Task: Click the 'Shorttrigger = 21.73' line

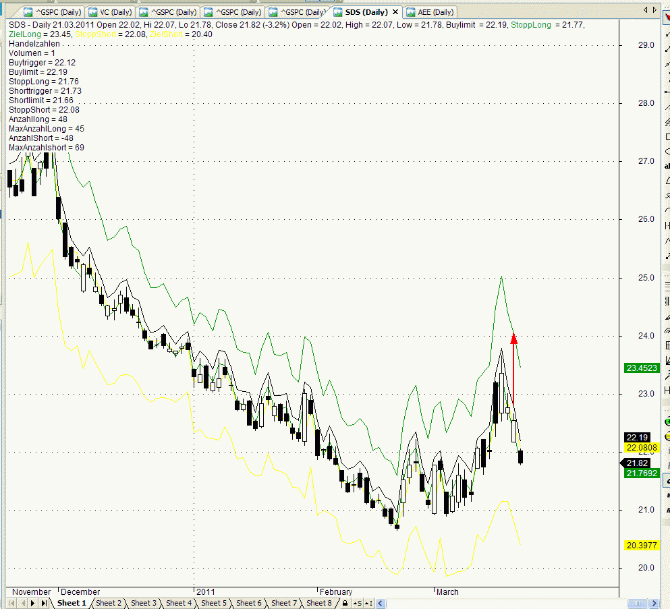Action: point(45,90)
